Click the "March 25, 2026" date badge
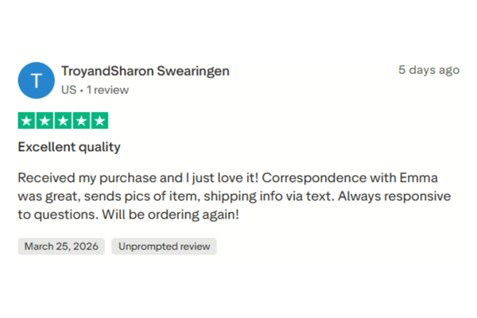Image resolution: width=477 pixels, height=318 pixels. coord(61,246)
